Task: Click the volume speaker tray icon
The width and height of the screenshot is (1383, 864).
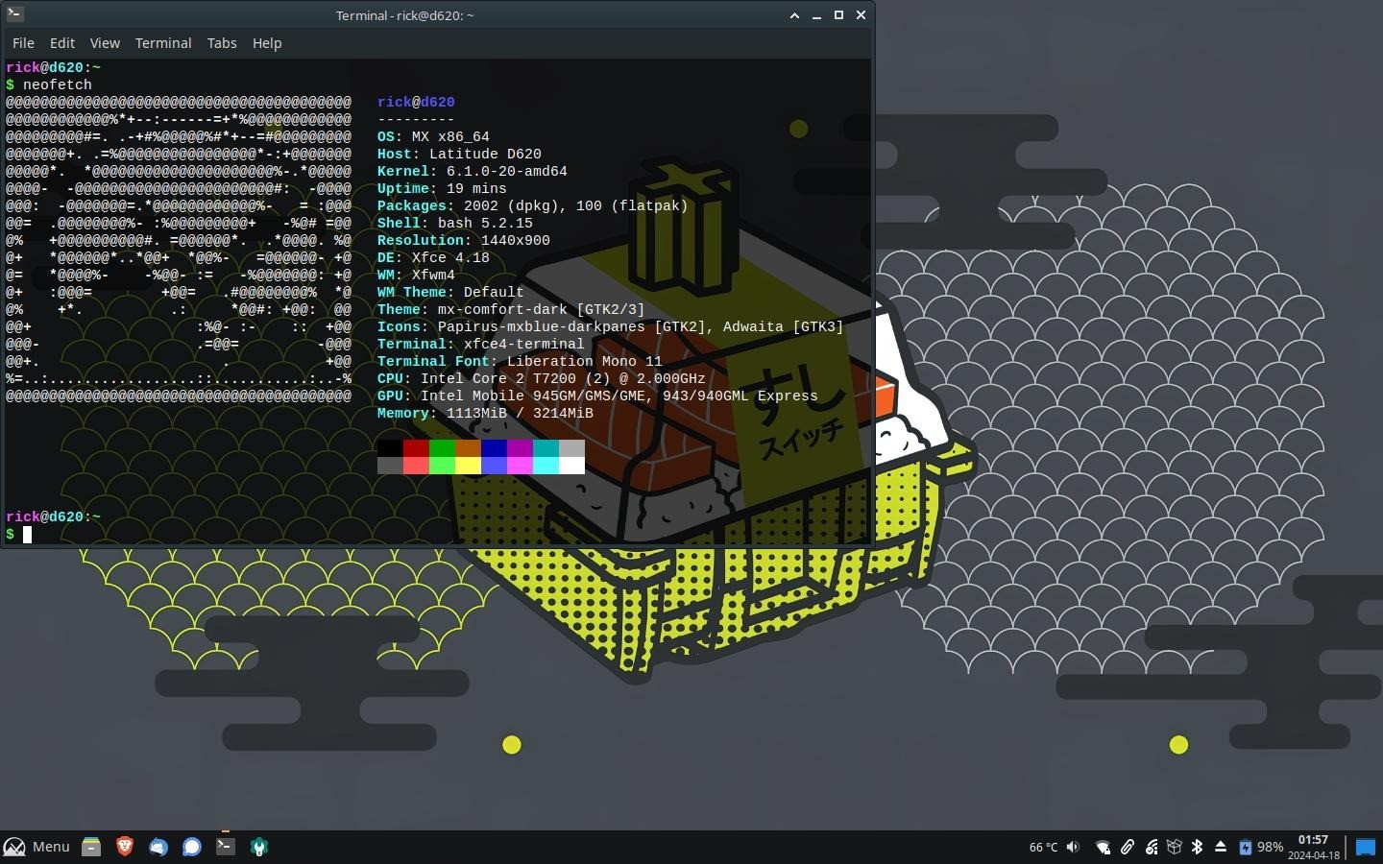Action: 1073,847
